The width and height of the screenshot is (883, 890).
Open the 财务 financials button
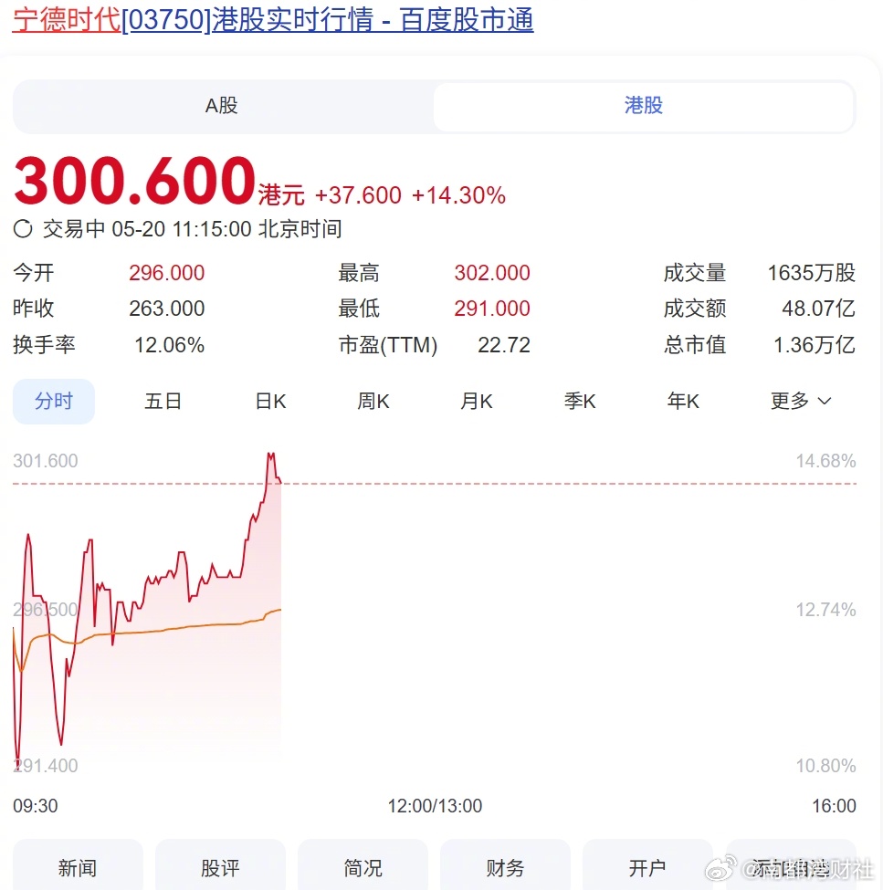point(505,867)
